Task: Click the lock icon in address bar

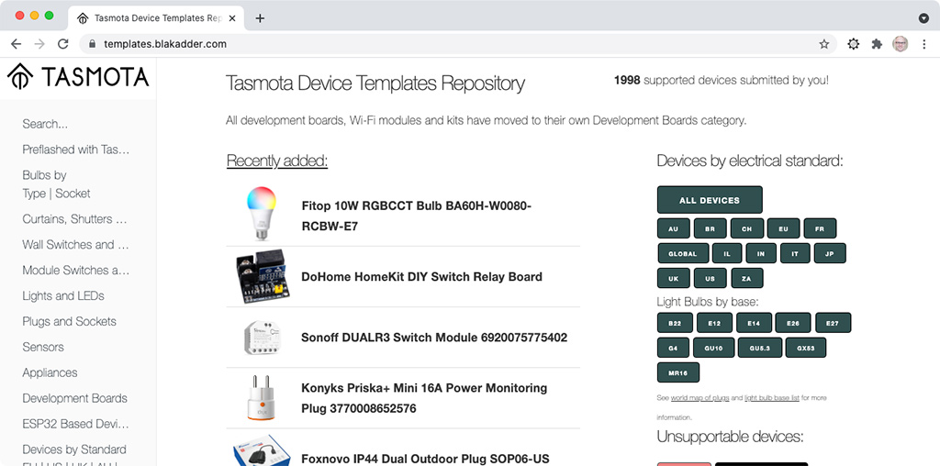Action: tap(92, 44)
